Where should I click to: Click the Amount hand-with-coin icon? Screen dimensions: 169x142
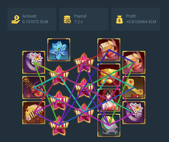(x=16, y=20)
